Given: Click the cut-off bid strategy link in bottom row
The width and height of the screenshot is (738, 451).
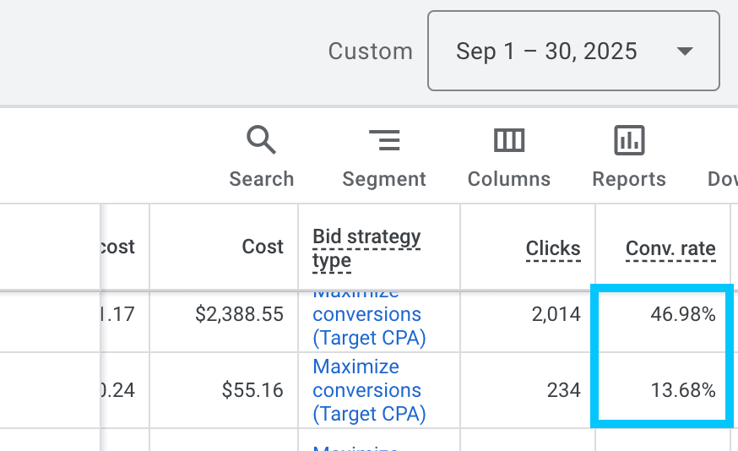Looking at the screenshot, I should click(x=355, y=447).
